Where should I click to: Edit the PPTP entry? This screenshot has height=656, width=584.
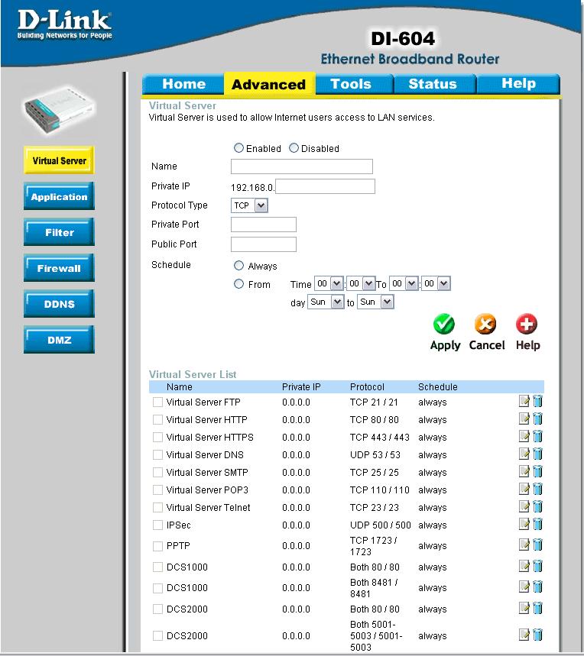coord(524,545)
